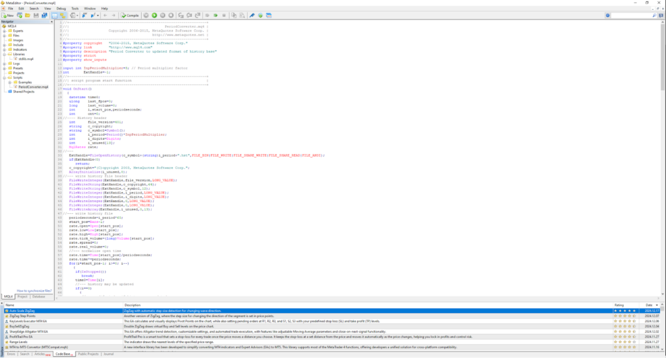
Task: Click the Stop profiling square icon
Action: click(x=224, y=16)
